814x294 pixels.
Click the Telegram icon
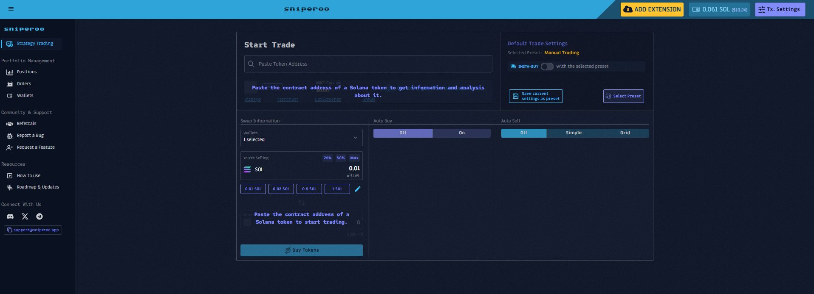[x=40, y=216]
